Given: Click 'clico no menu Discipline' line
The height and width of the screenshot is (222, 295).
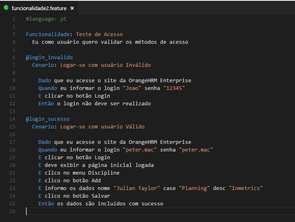Looking at the screenshot, I should click(82, 173).
